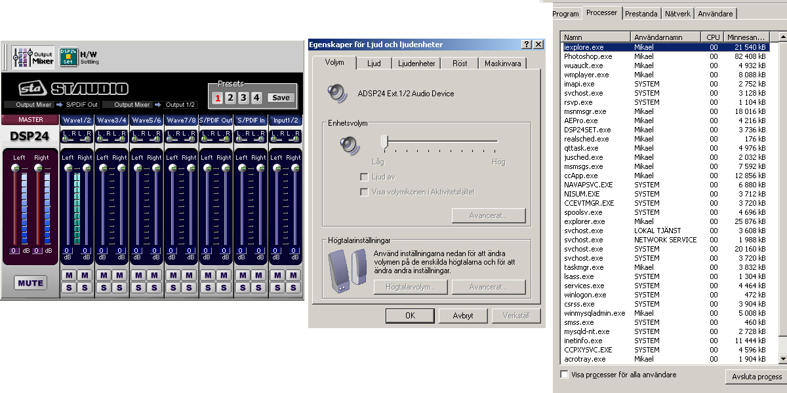Save the current mixer preset
The height and width of the screenshot is (393, 787).
281,98
